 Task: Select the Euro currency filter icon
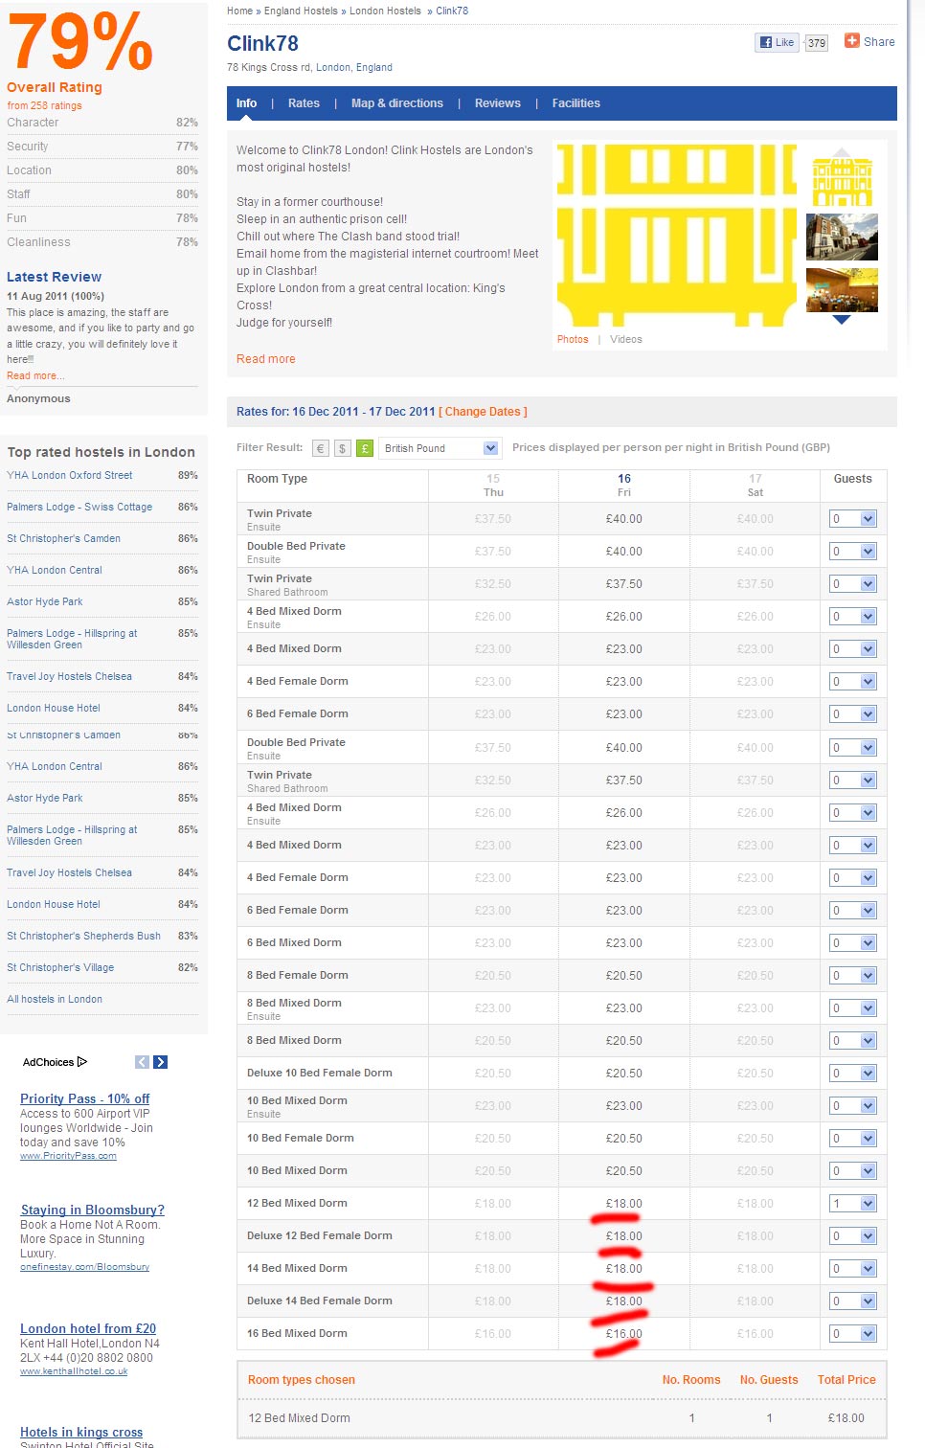tap(321, 448)
